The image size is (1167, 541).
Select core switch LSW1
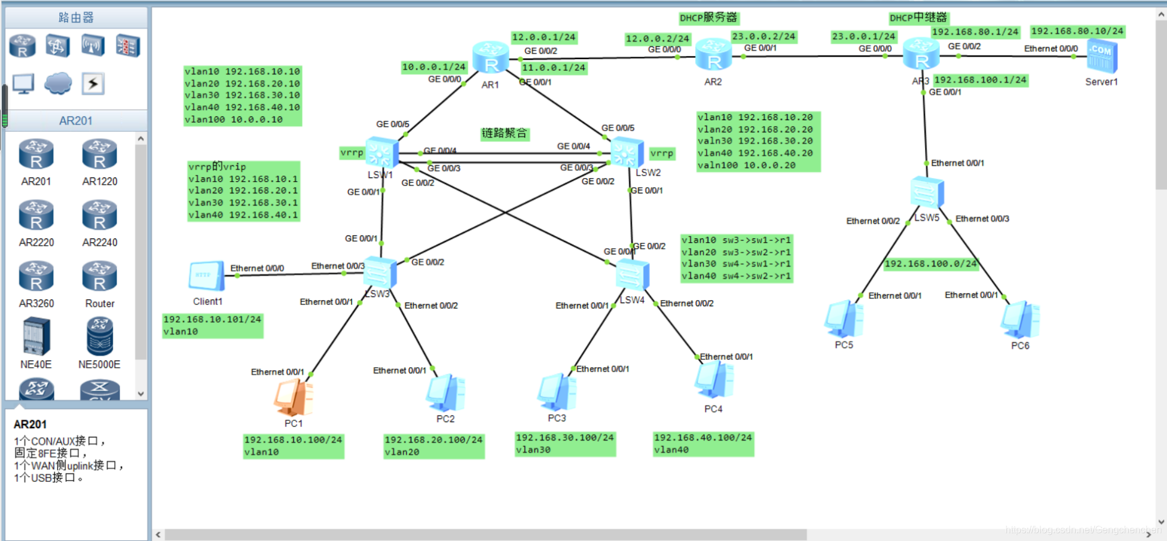tap(382, 152)
